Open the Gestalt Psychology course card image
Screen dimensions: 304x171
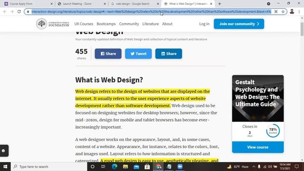click(258, 98)
